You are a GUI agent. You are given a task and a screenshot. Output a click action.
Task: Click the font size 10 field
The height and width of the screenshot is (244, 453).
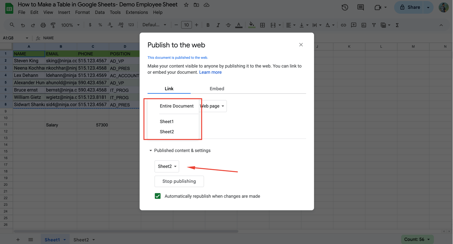[186, 25]
